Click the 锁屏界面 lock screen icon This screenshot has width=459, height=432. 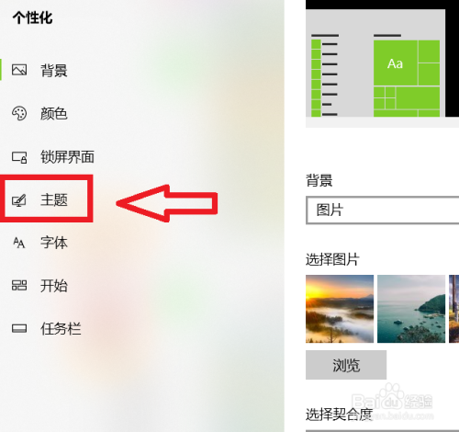(19, 157)
